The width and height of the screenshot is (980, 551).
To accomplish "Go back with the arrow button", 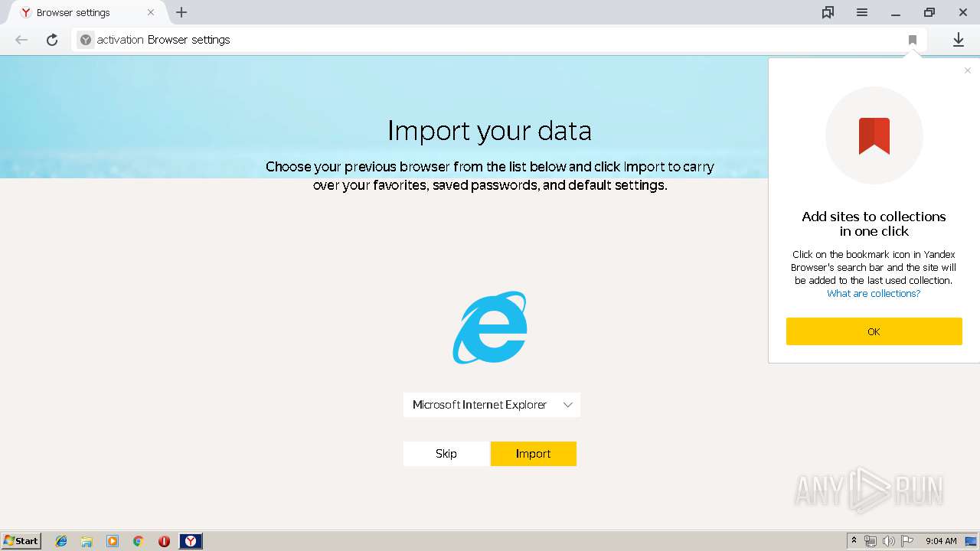I will pos(21,40).
